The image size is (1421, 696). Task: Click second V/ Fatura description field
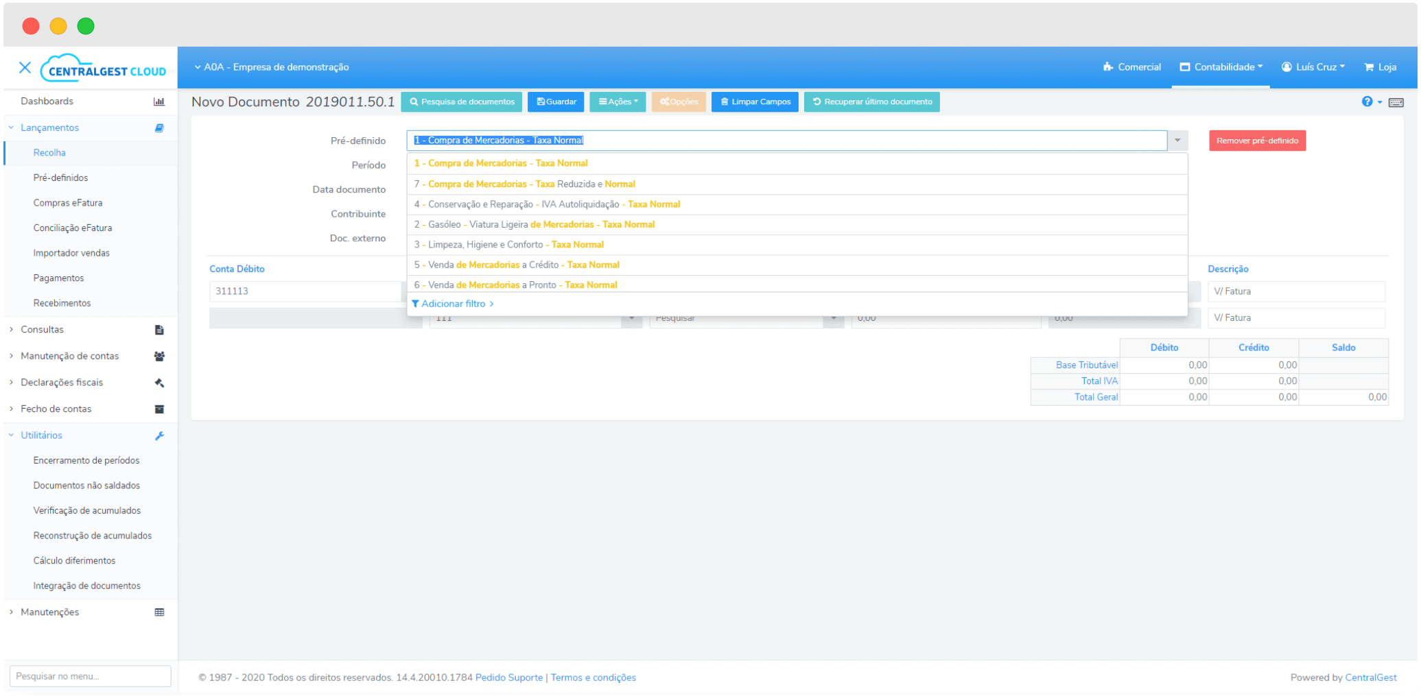1296,318
